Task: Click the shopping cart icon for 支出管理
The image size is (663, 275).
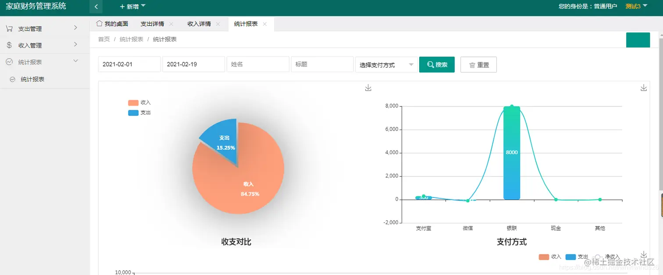Action: pos(9,28)
